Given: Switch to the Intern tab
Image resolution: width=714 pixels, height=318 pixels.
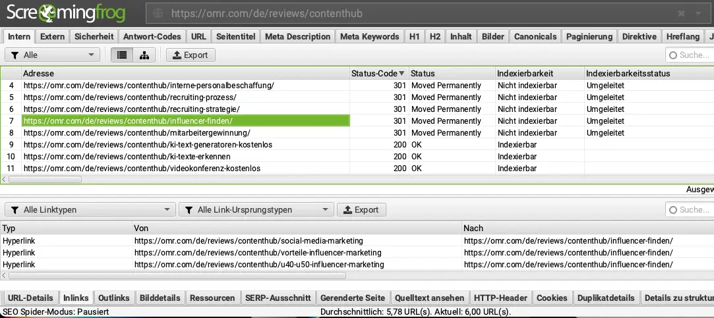Looking at the screenshot, I should coord(19,36).
